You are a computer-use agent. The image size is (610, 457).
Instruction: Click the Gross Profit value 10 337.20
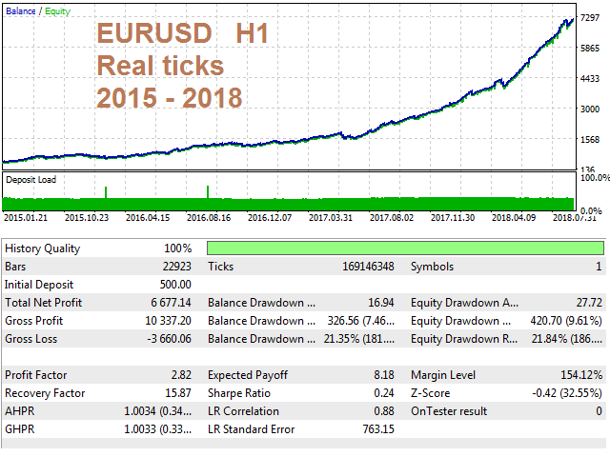click(165, 321)
